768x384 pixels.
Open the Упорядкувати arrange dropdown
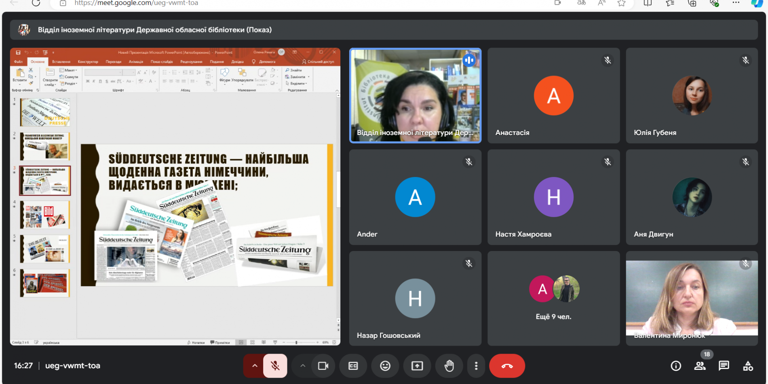click(242, 76)
